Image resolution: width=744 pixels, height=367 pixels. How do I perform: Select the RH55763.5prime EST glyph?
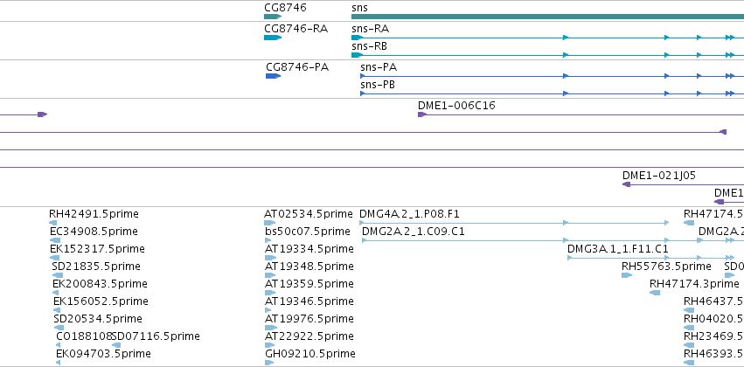(627, 275)
